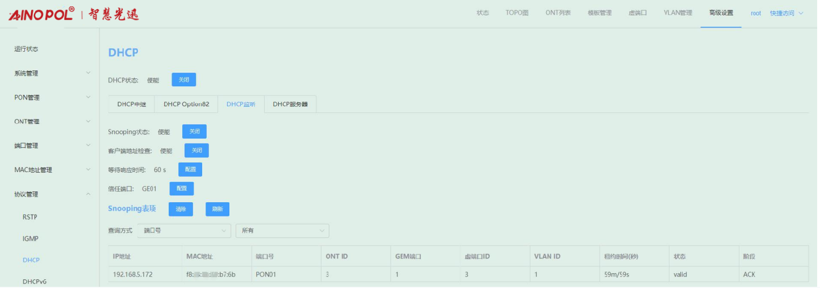Open the 快捷访问 dropdown menu

(x=786, y=13)
